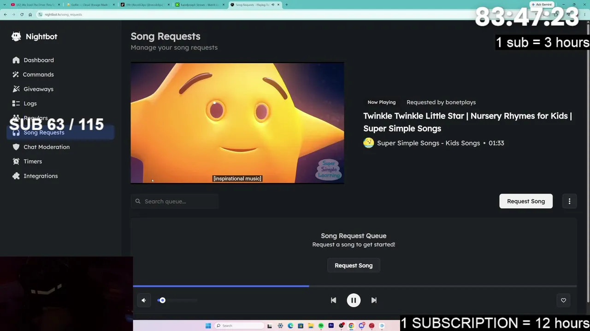This screenshot has height=331, width=590.
Task: Skip to the previous song
Action: pyautogui.click(x=333, y=300)
